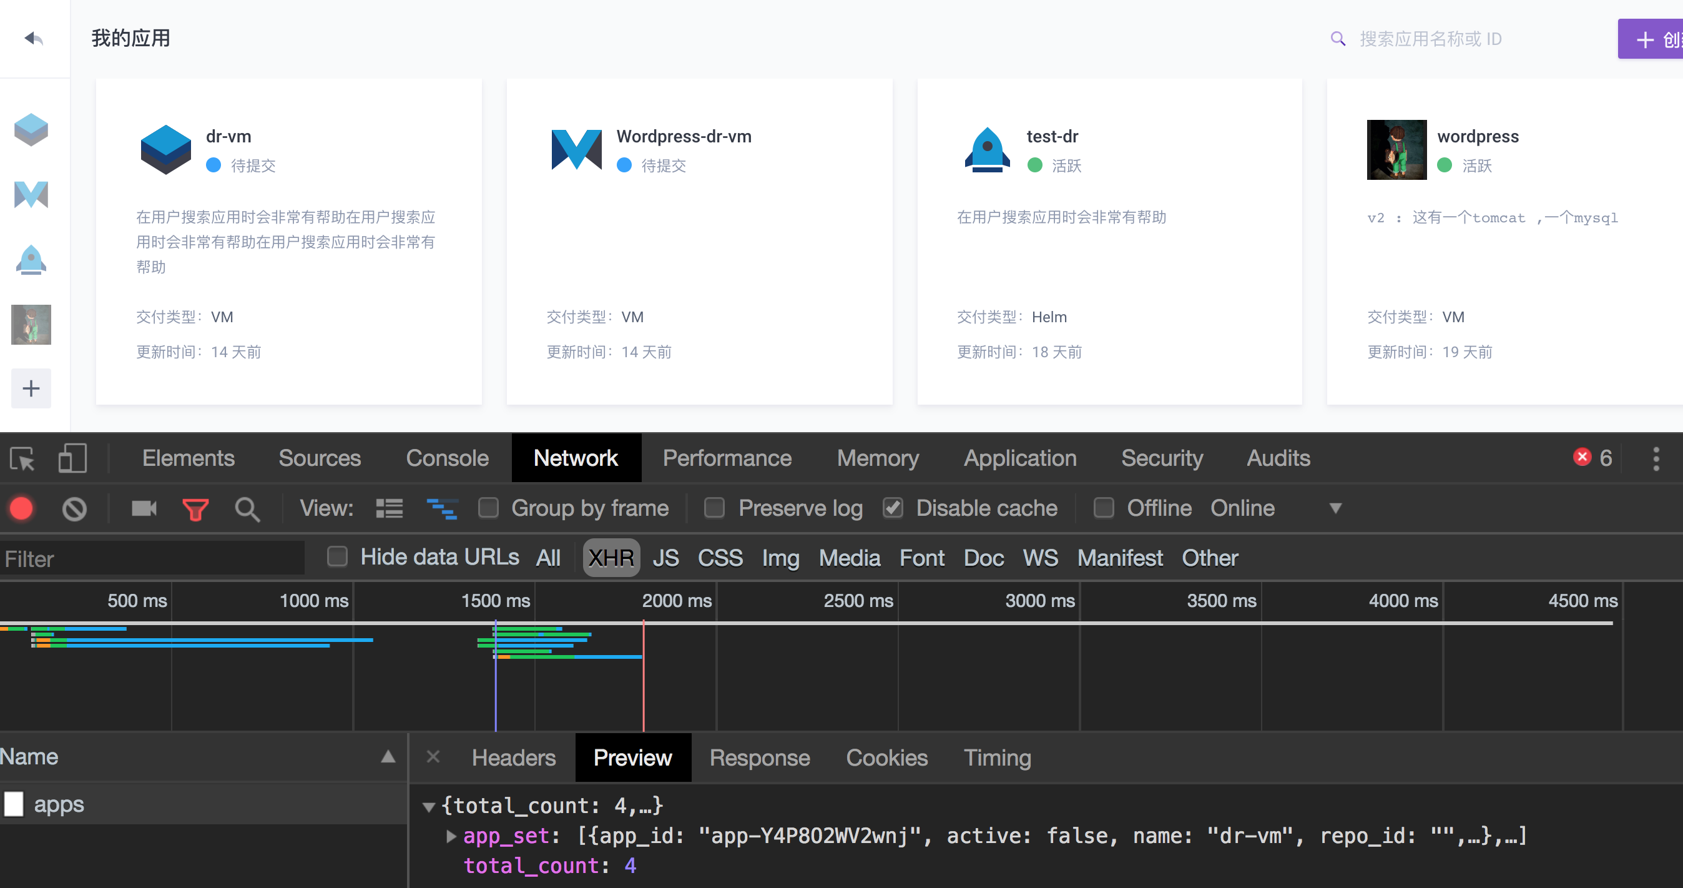
Task: Enable screenshot capture with the camera icon
Action: (143, 508)
